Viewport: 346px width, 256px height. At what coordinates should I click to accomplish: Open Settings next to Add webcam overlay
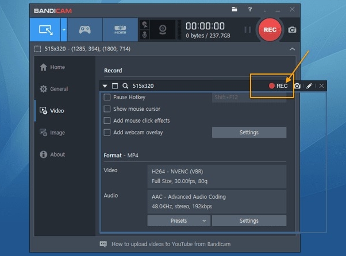tap(249, 132)
